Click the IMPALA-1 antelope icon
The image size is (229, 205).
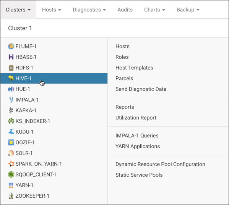(x=11, y=100)
